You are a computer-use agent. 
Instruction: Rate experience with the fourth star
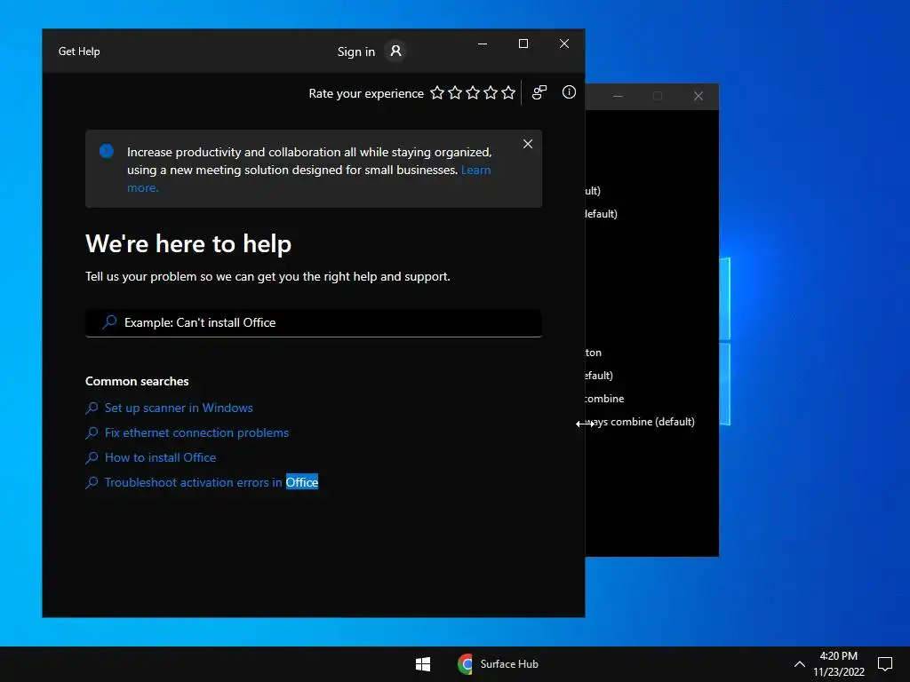click(x=491, y=92)
